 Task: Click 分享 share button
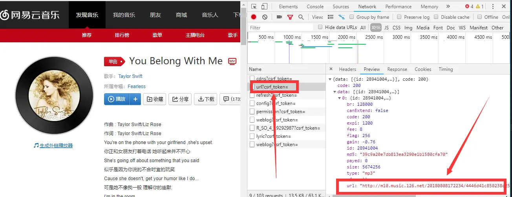(180, 99)
